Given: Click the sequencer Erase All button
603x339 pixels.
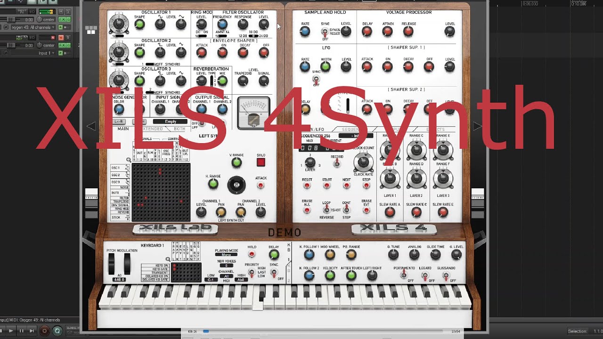Looking at the screenshot, I should (307, 210).
